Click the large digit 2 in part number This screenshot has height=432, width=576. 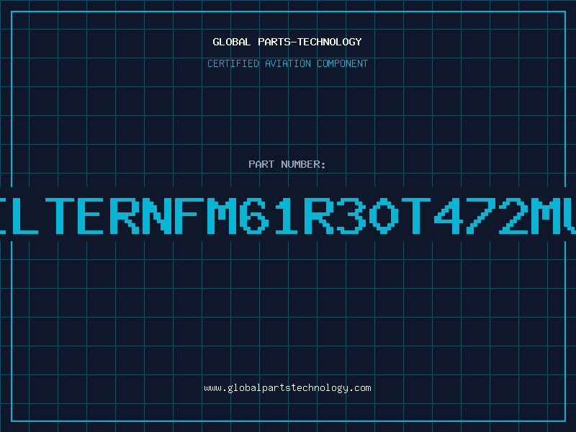(x=513, y=215)
